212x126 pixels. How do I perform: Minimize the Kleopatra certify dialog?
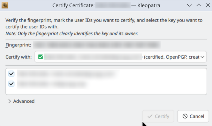click(189, 5)
